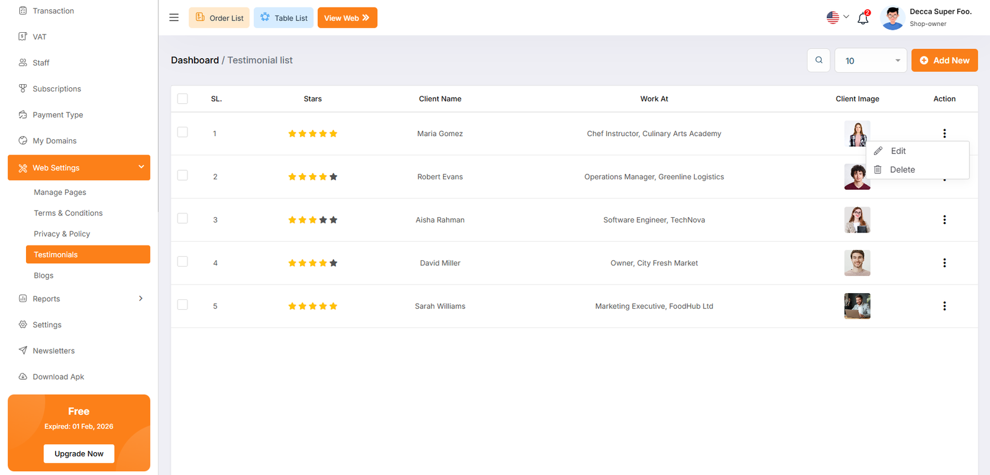The image size is (990, 475).
Task: Open three-dot menu for David Miller
Action: pyautogui.click(x=944, y=263)
